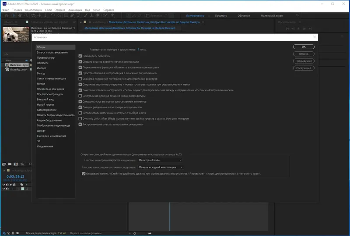Open the 'Палитра «Слой»' dropdown
The height and width of the screenshot is (236, 350).
[x=160, y=160]
